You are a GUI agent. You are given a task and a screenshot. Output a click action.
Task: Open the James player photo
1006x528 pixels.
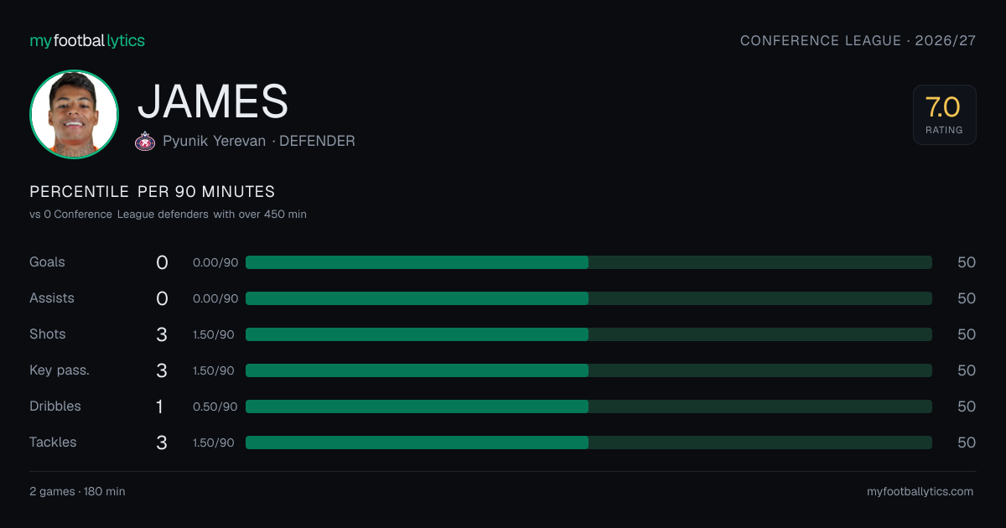[x=74, y=114]
